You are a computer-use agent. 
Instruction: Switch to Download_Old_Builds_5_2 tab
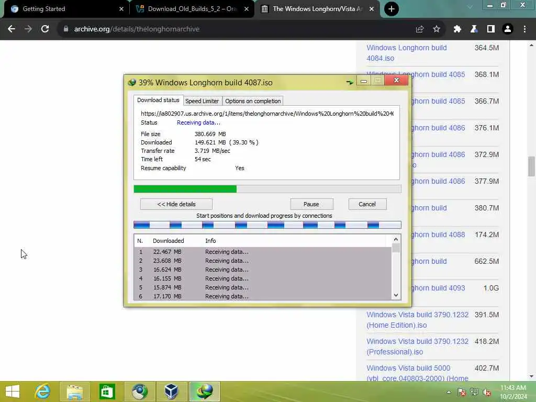pos(192,9)
